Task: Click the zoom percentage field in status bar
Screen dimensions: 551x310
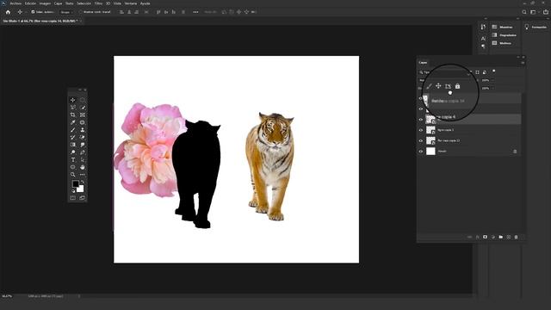Action: (7, 296)
